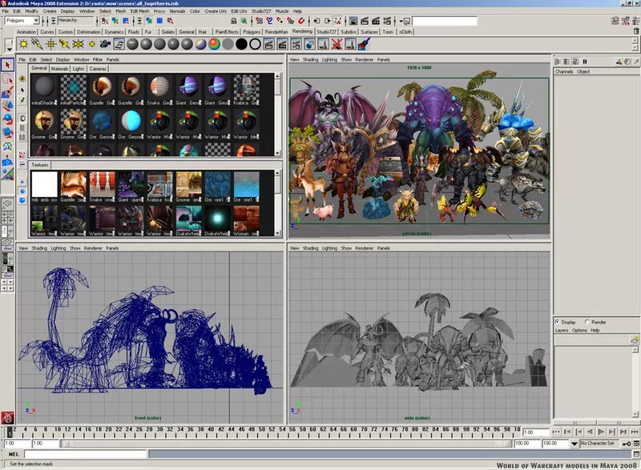Viewport: 641px width, 470px height.
Task: Assign ramp shader rainbow sphere on shelf
Action: coord(214,44)
